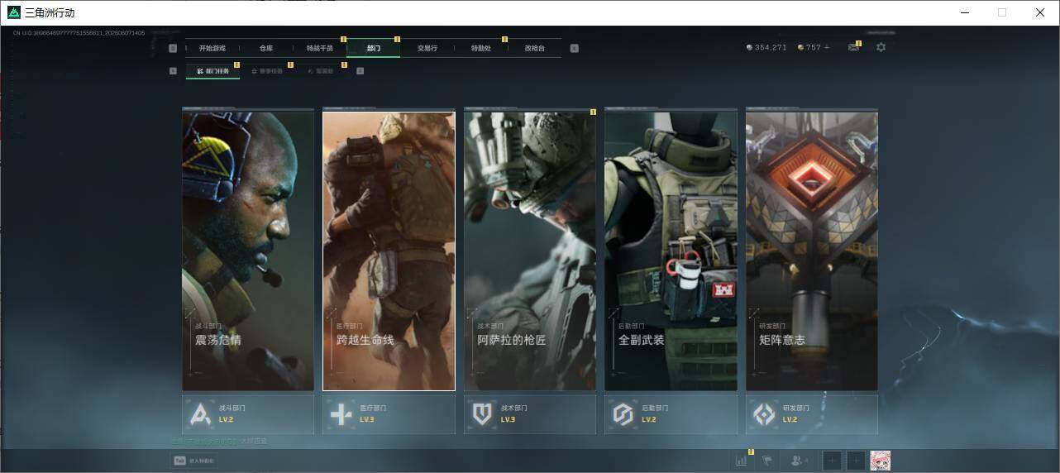This screenshot has width=1060, height=473.
Task: Click the first empty squad plus slot
Action: (832, 461)
